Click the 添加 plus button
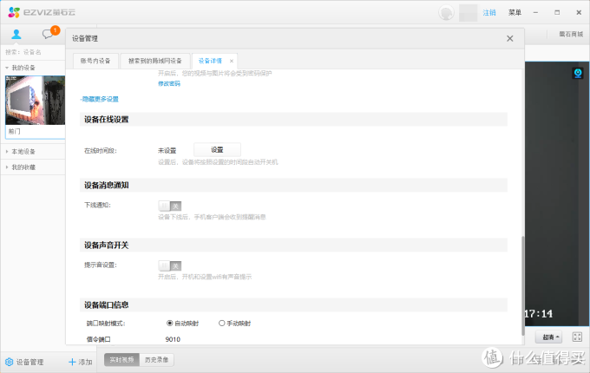590x373 pixels. pyautogui.click(x=81, y=362)
